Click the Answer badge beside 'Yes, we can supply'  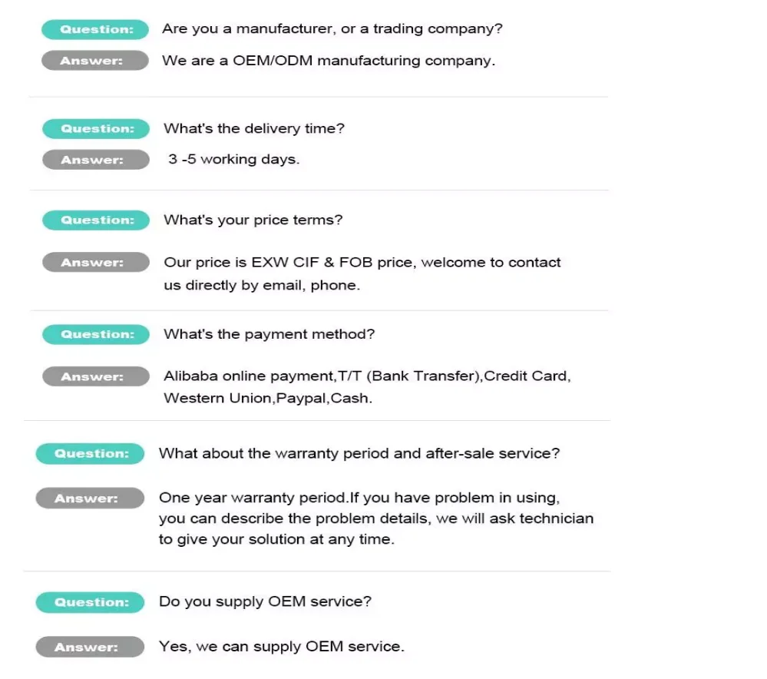tap(90, 647)
